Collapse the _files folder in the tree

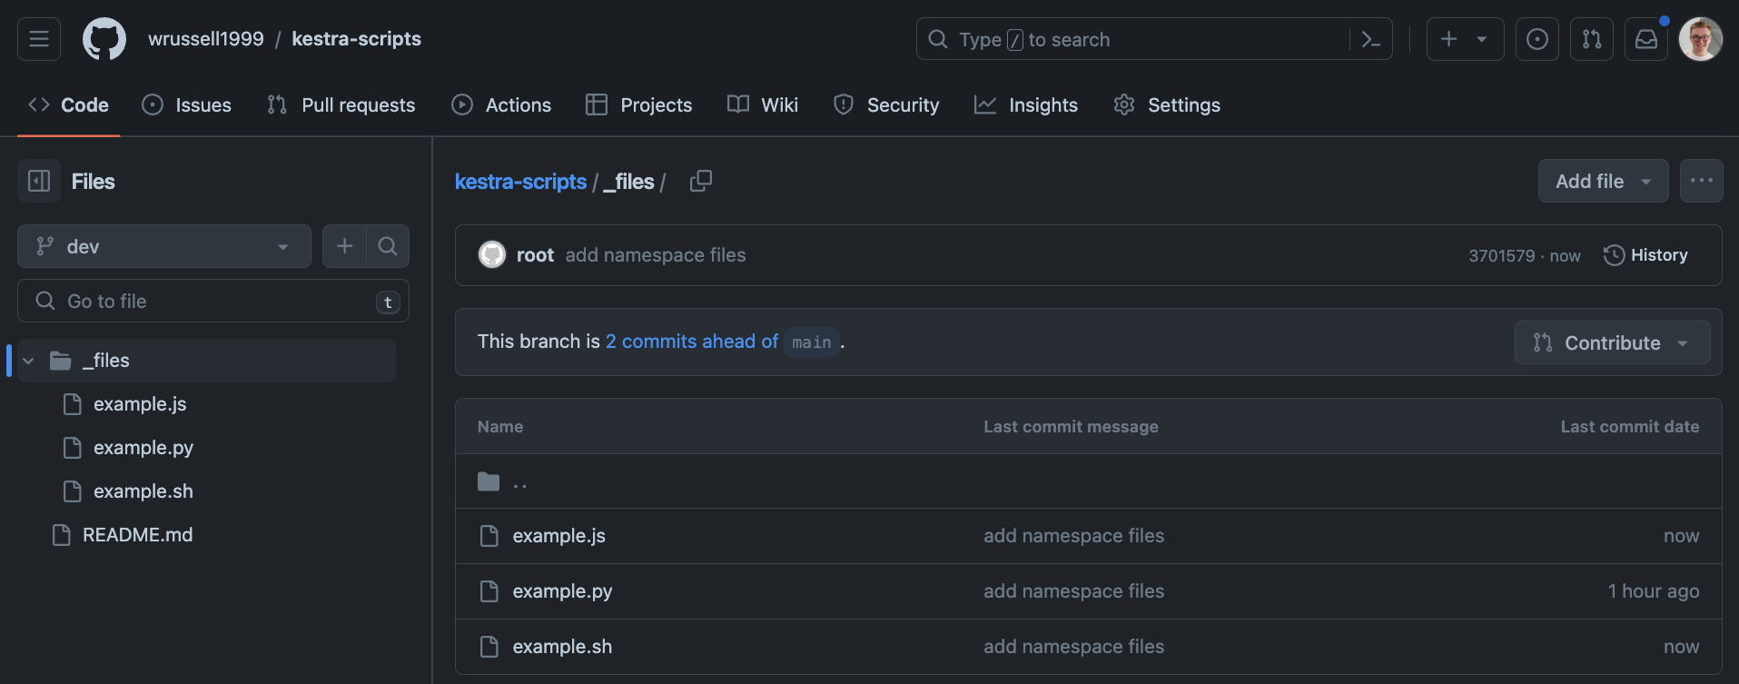[29, 361]
